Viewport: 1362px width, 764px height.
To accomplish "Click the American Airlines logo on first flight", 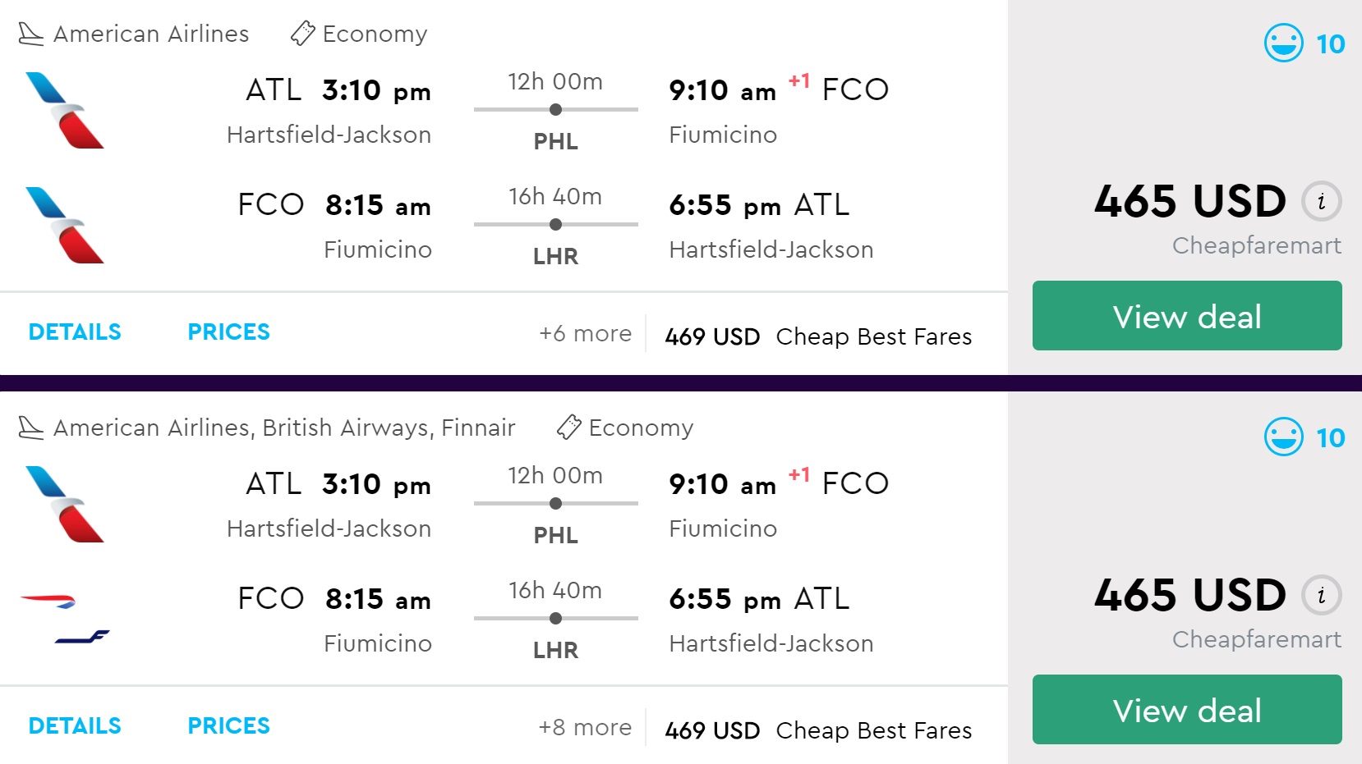I will click(66, 111).
